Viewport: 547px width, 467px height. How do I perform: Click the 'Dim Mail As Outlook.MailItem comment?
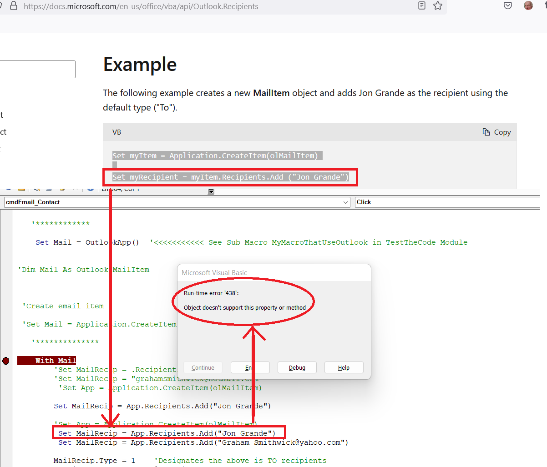tap(83, 270)
